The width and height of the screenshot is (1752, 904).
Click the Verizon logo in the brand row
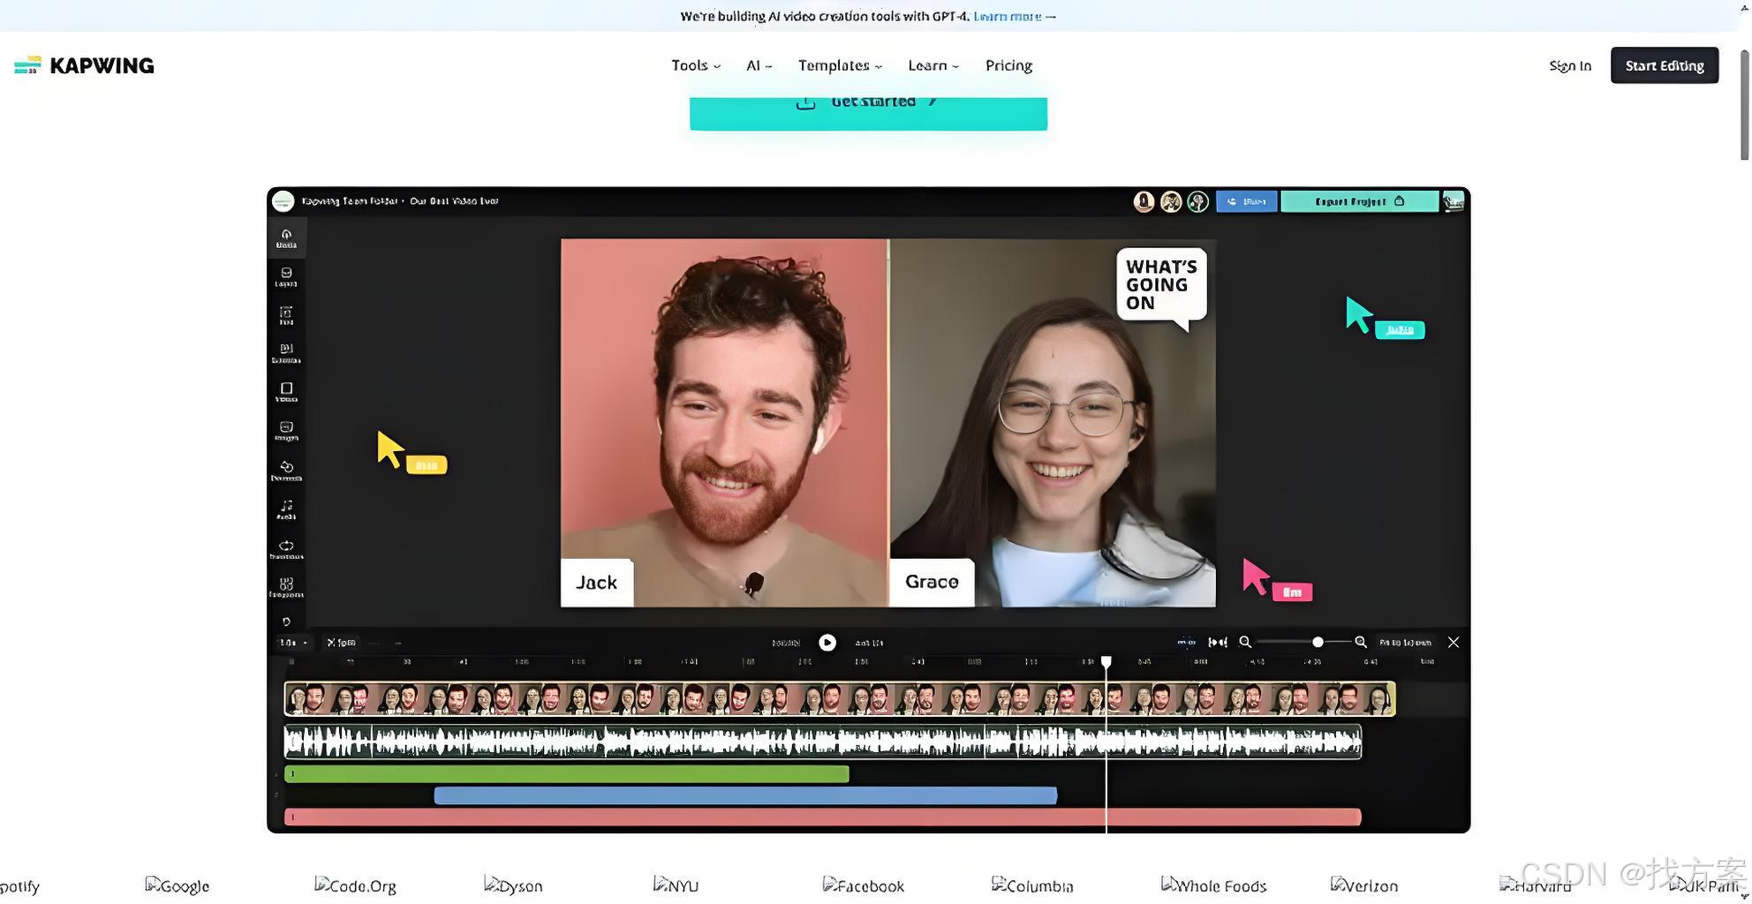(1364, 885)
